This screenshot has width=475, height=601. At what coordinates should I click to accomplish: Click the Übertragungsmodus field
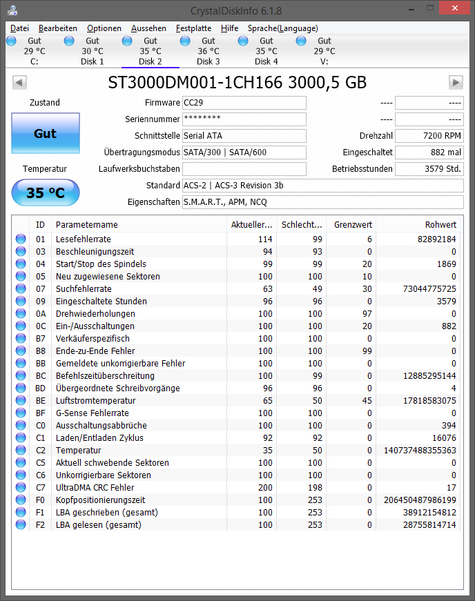(244, 152)
